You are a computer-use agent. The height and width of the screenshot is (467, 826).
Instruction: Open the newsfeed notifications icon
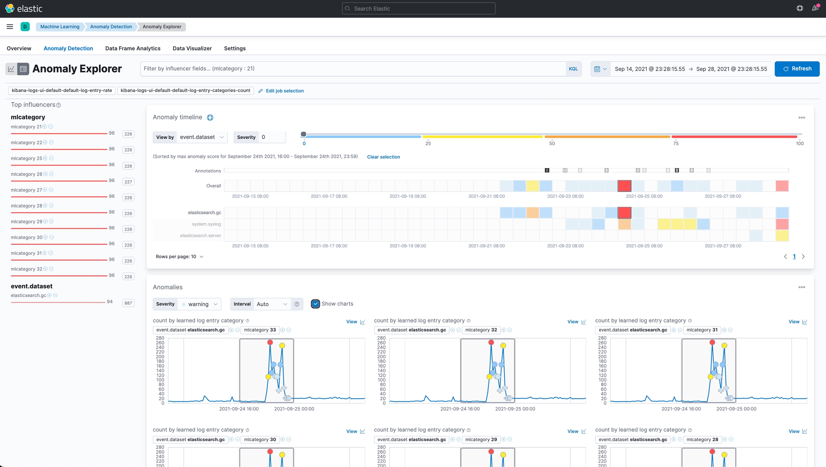(x=815, y=8)
